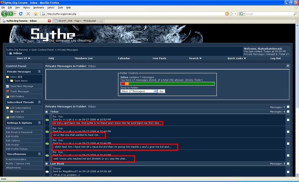The image size is (299, 182).
Task: Click the Edit Folders icon under Subscribed Threads
Action: (7, 117)
